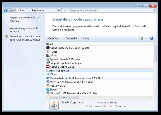161x115 pixels.
Task: Click Disinstalla in the toolbar
Action: pyautogui.click(x=71, y=38)
